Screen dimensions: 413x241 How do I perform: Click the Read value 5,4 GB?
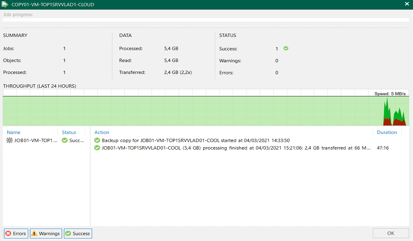171,60
